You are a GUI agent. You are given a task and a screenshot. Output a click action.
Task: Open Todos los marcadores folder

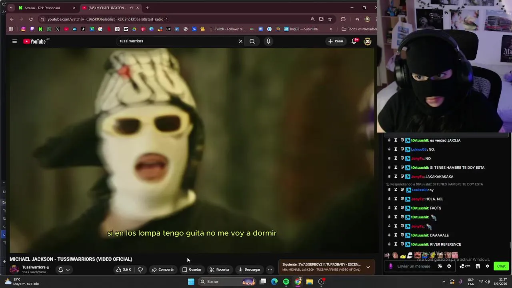[359, 29]
